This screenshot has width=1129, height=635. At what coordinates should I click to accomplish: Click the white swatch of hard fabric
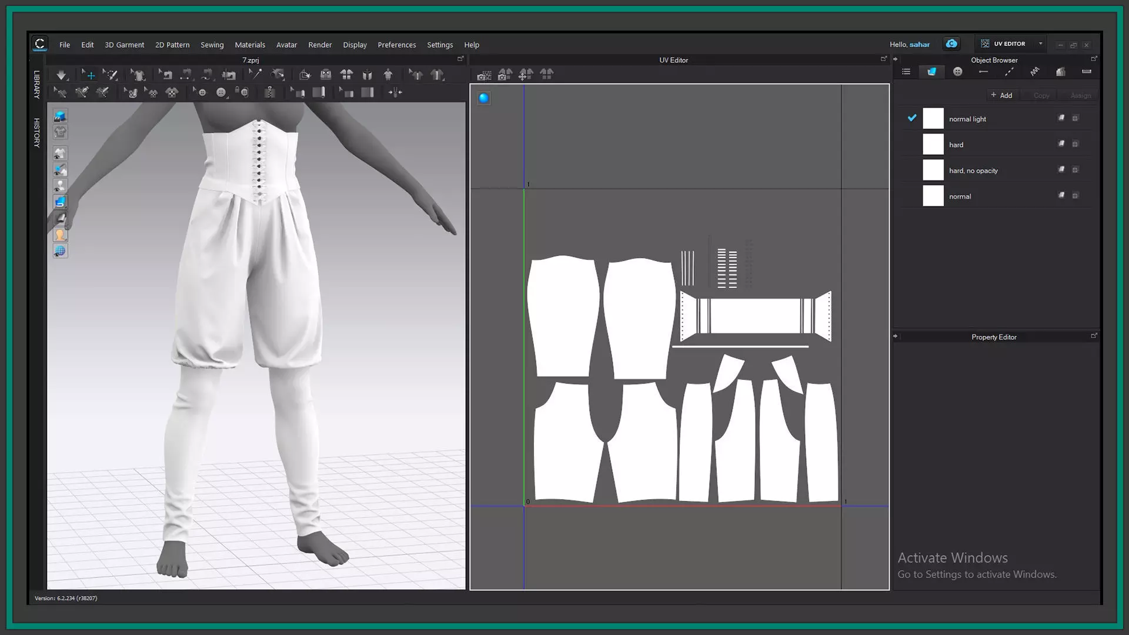point(933,144)
